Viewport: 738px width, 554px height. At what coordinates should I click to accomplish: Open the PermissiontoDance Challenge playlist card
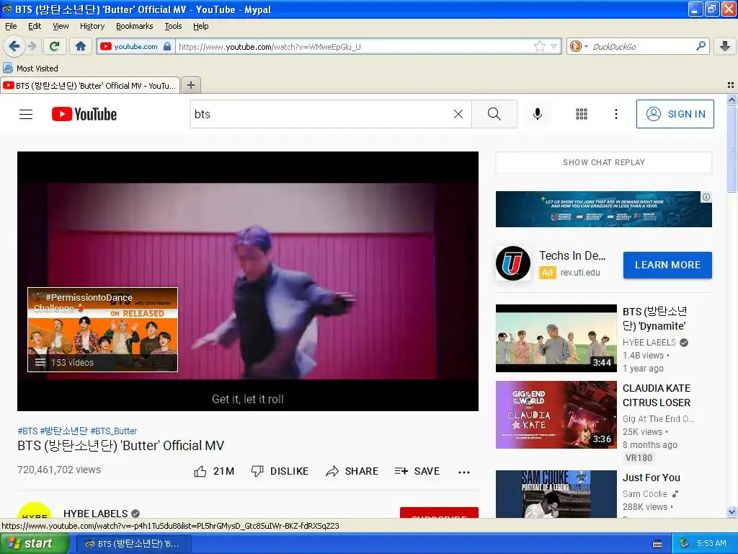coord(102,329)
